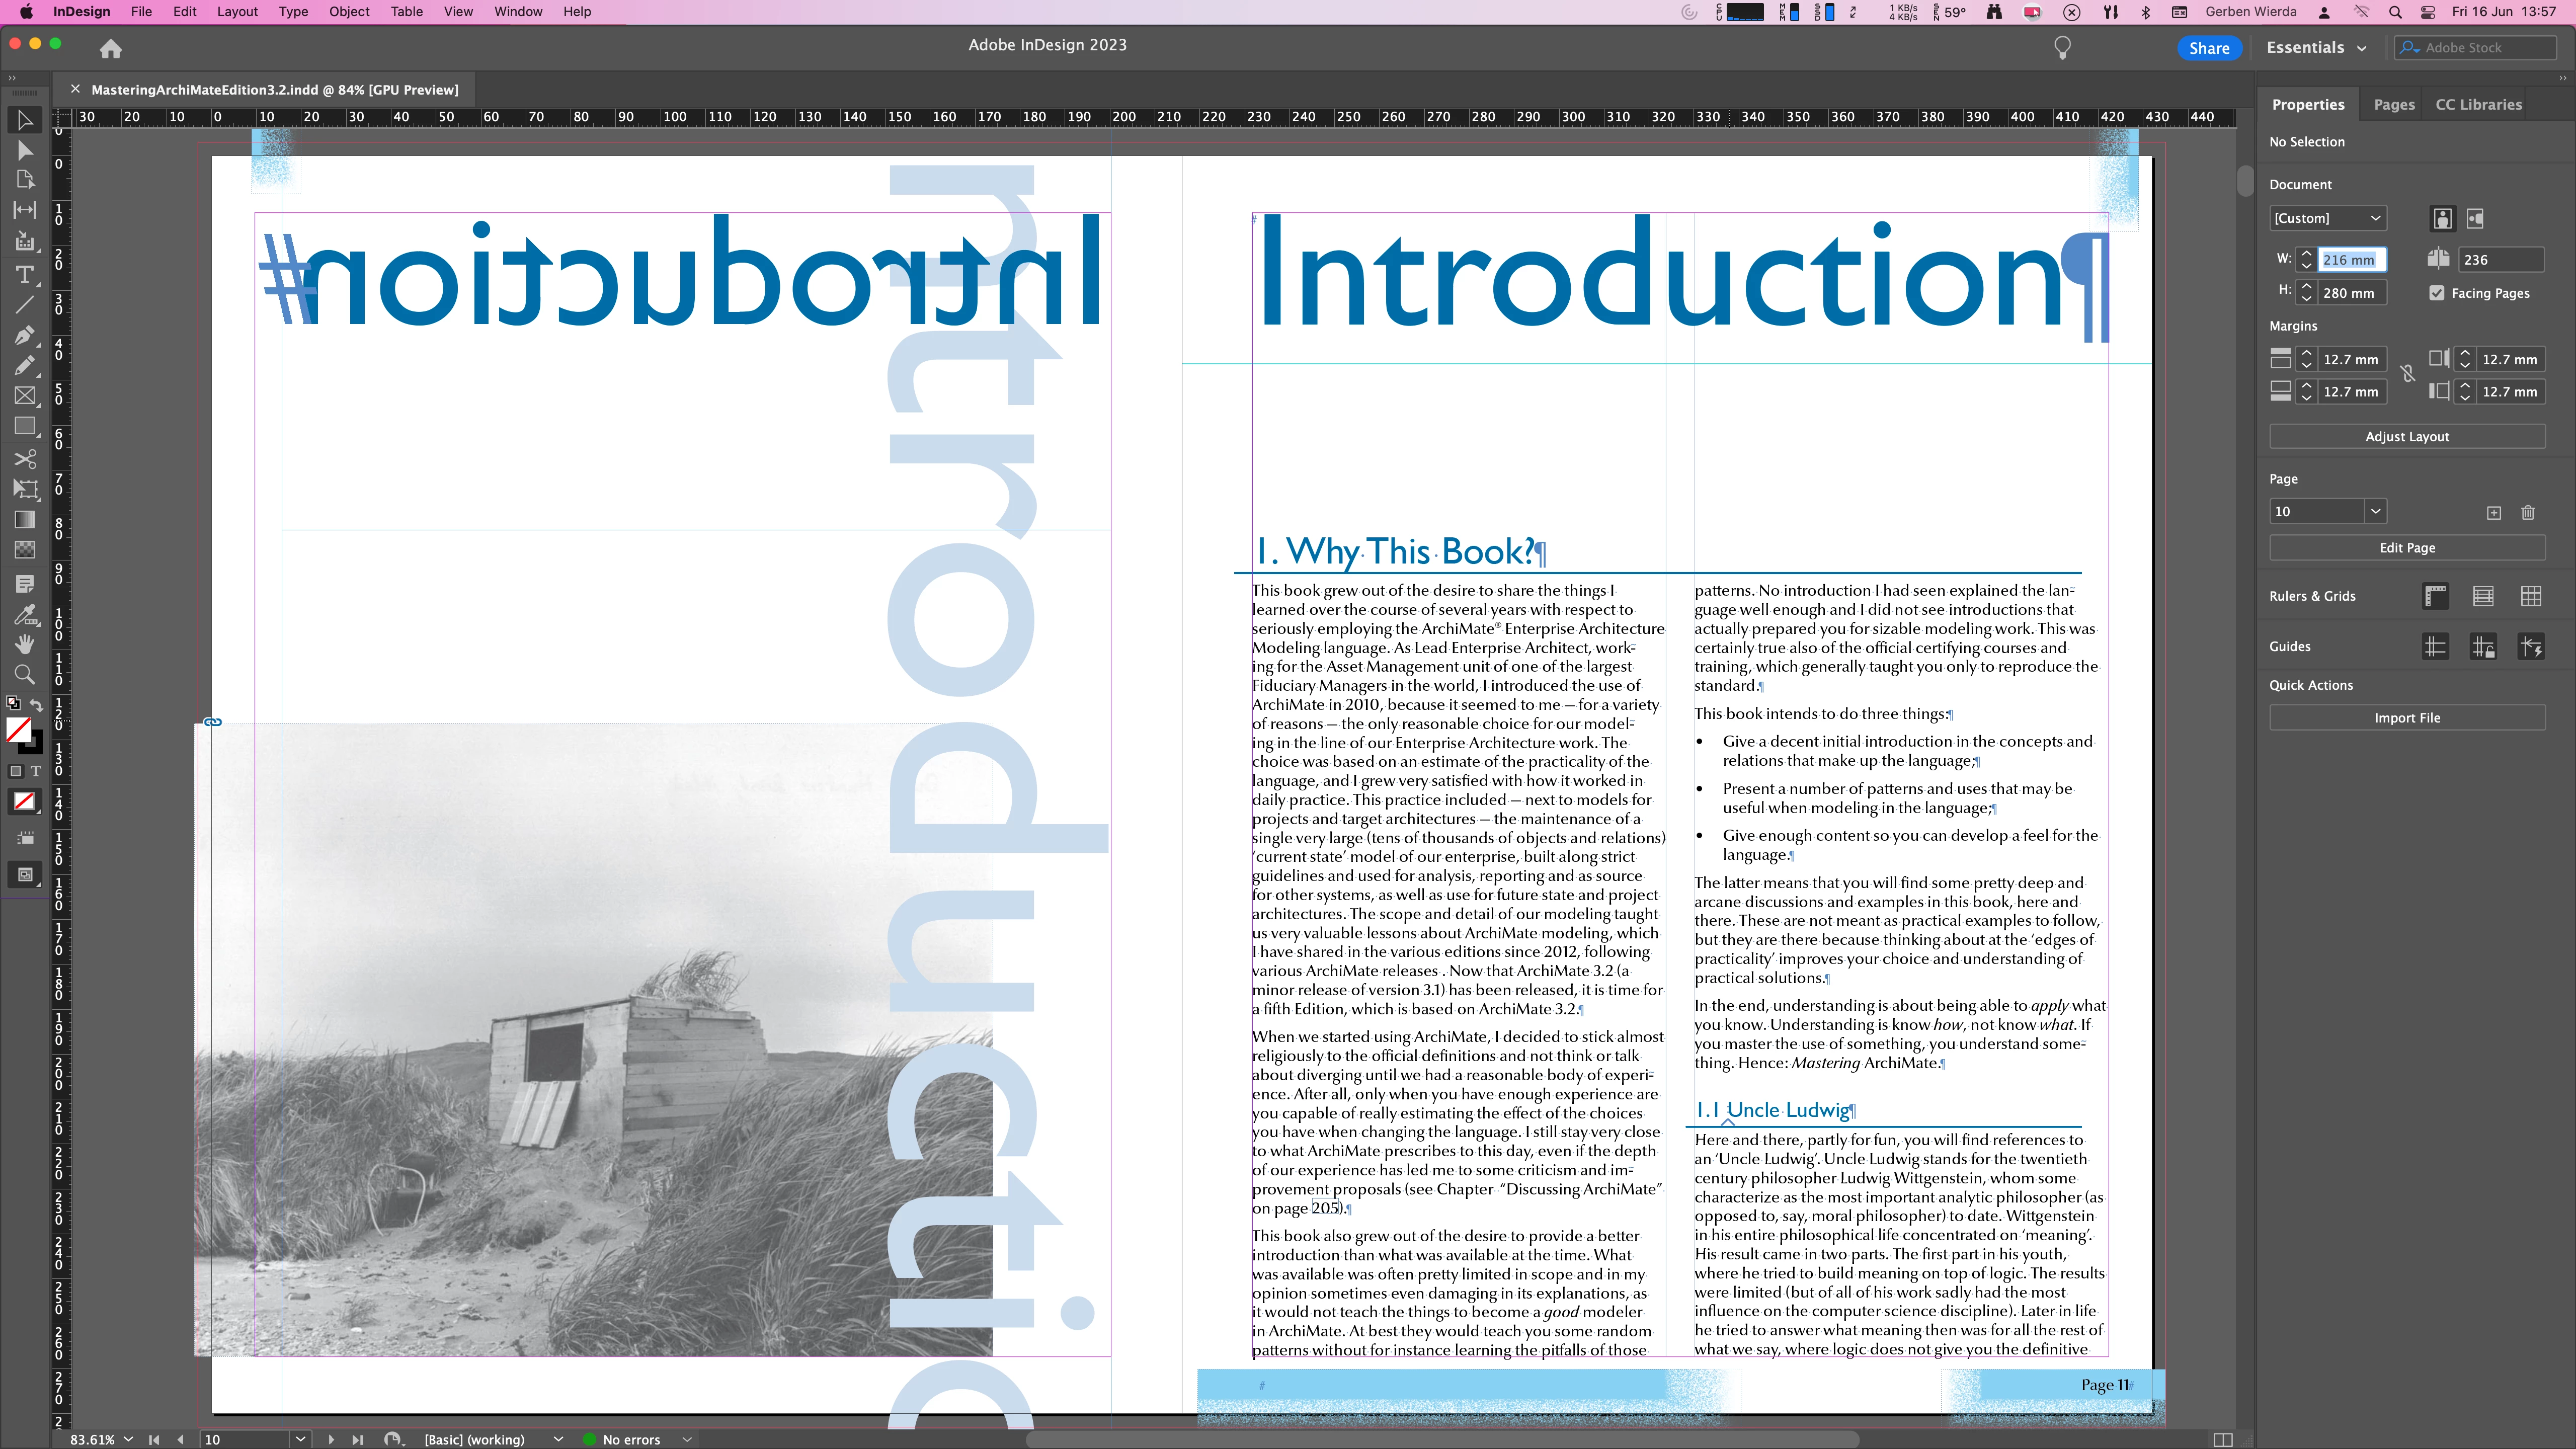Open the page number dropdown in Properties
Screen dimensions: 2576x1449
(2375, 512)
